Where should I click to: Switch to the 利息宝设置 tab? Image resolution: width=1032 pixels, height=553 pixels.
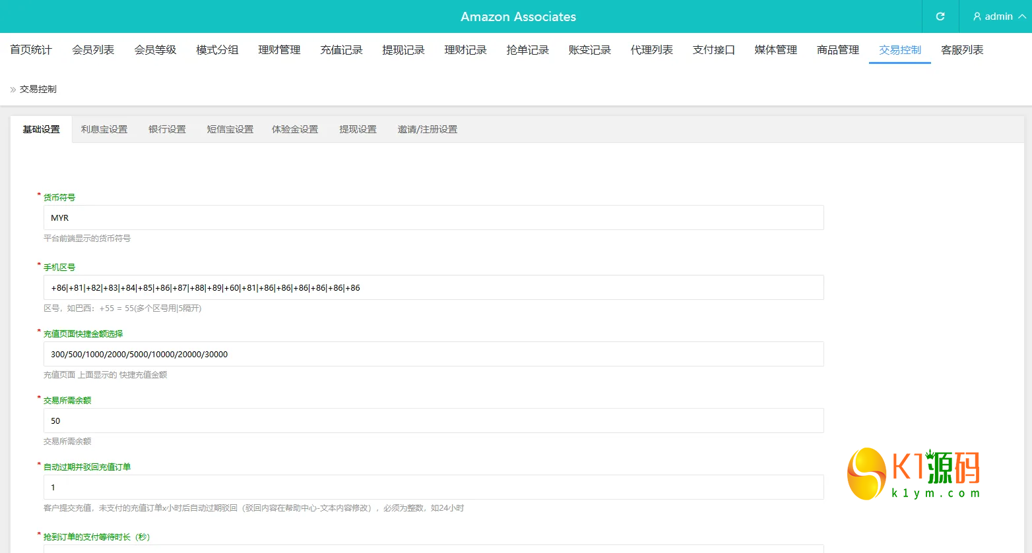pos(104,129)
